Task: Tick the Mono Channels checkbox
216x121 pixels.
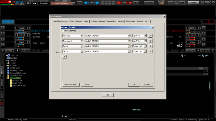Action: (x=63, y=31)
